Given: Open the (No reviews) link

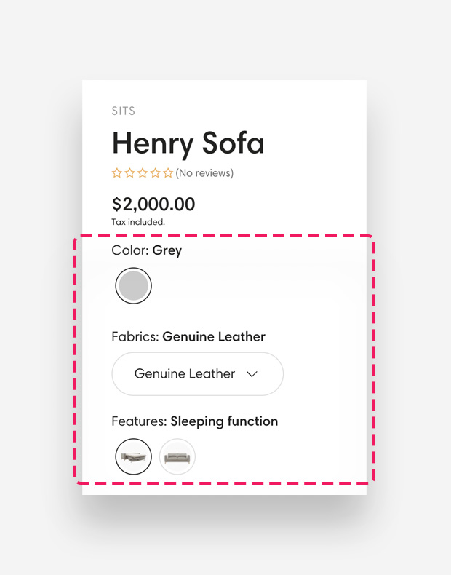Looking at the screenshot, I should pyautogui.click(x=204, y=173).
